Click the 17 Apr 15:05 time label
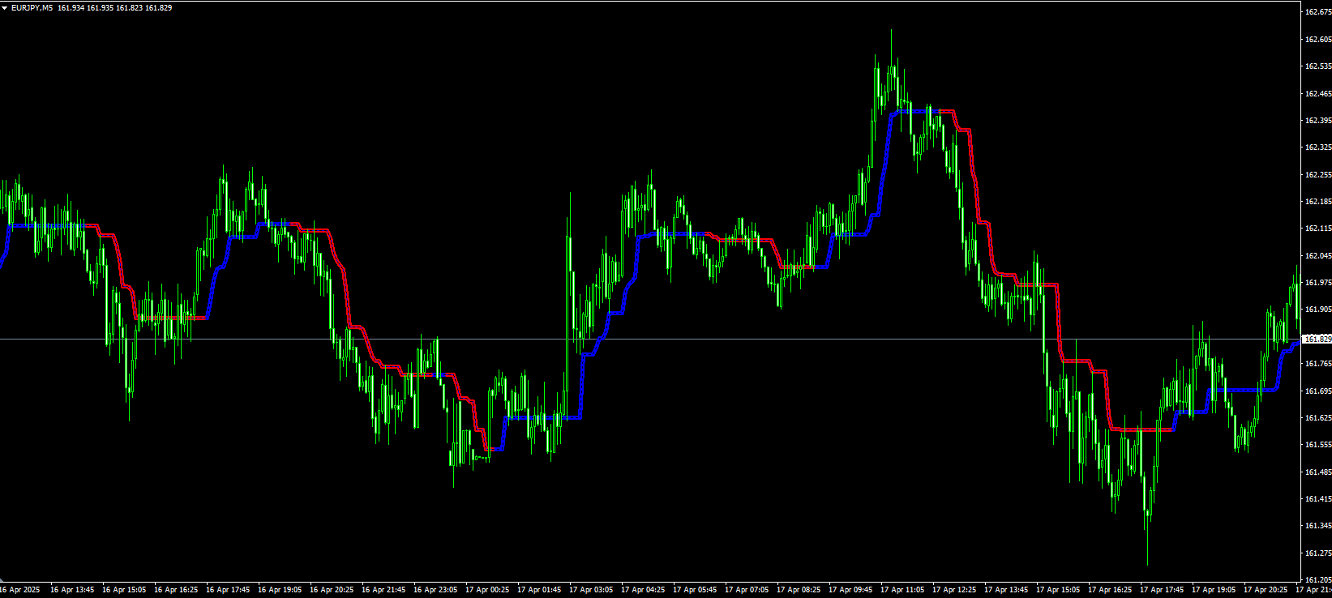The image size is (1332, 598). [x=1058, y=590]
